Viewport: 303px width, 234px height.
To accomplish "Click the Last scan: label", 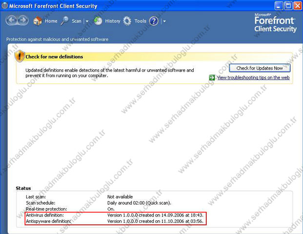I will point(36,197).
